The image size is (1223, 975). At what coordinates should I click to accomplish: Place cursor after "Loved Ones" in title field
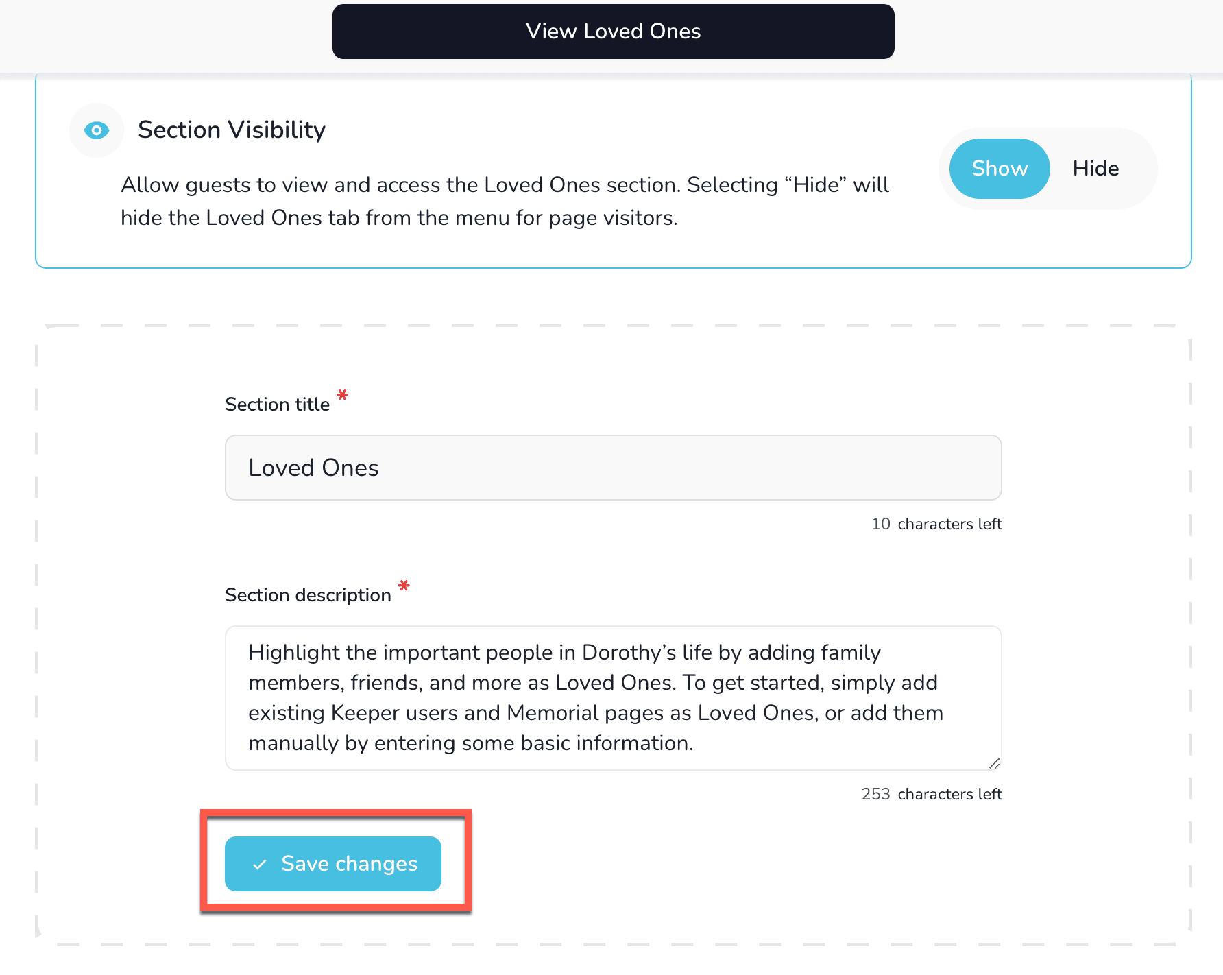381,468
